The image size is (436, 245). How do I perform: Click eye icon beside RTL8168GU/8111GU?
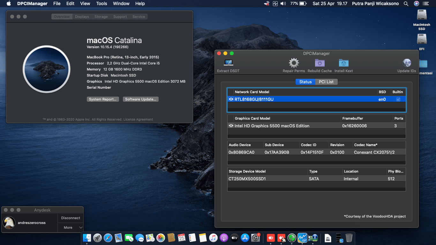click(231, 99)
